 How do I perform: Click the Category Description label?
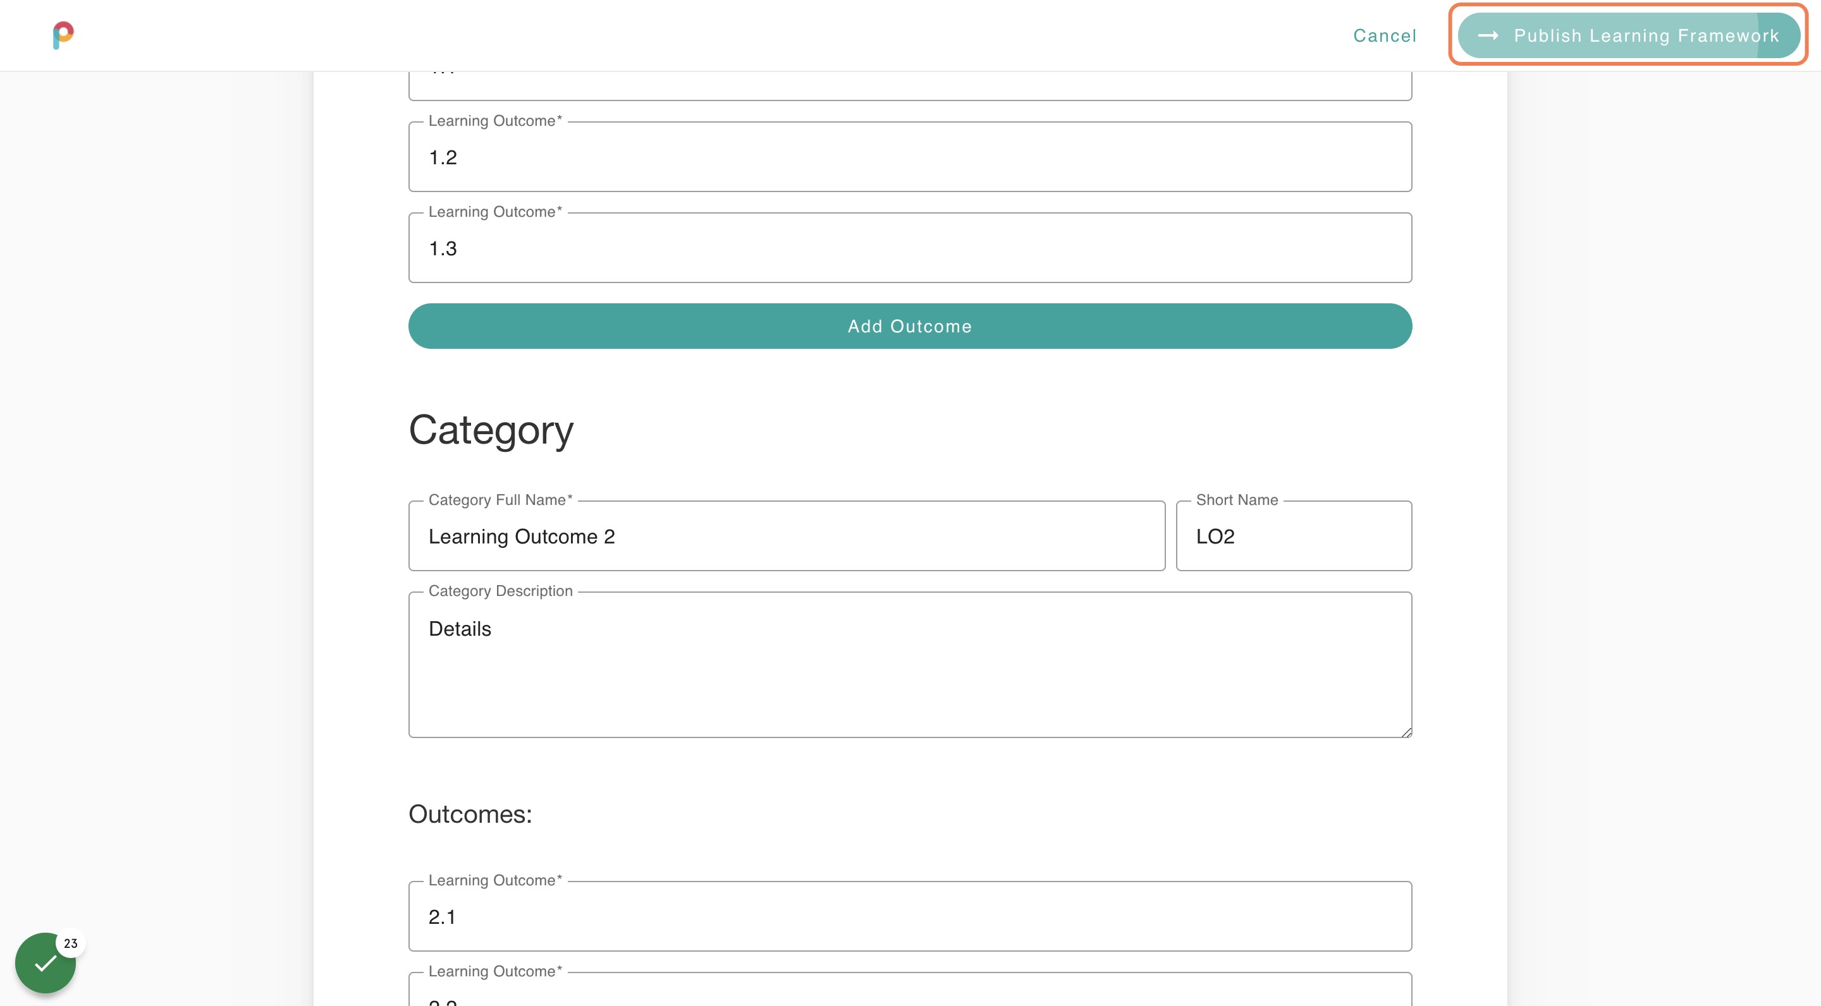click(x=501, y=591)
